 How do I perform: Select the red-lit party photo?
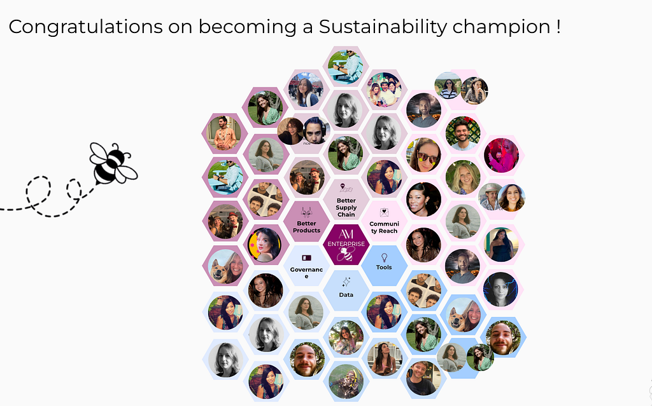pos(501,155)
